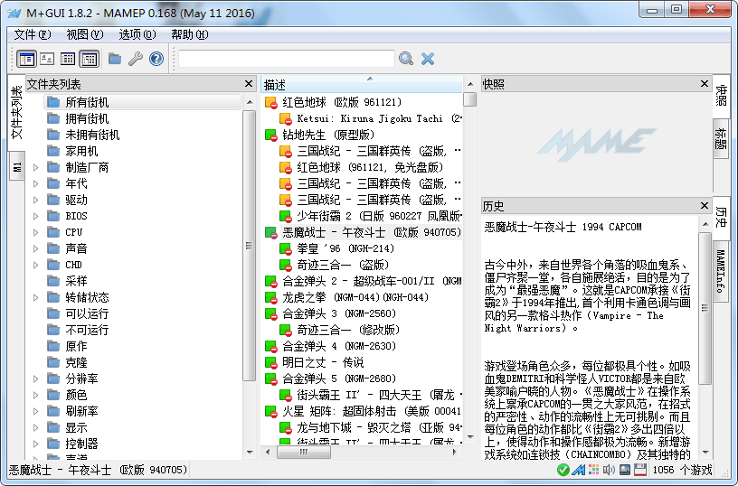This screenshot has height=486, width=738.
Task: Select the list view toolbar button
Action: click(68, 59)
